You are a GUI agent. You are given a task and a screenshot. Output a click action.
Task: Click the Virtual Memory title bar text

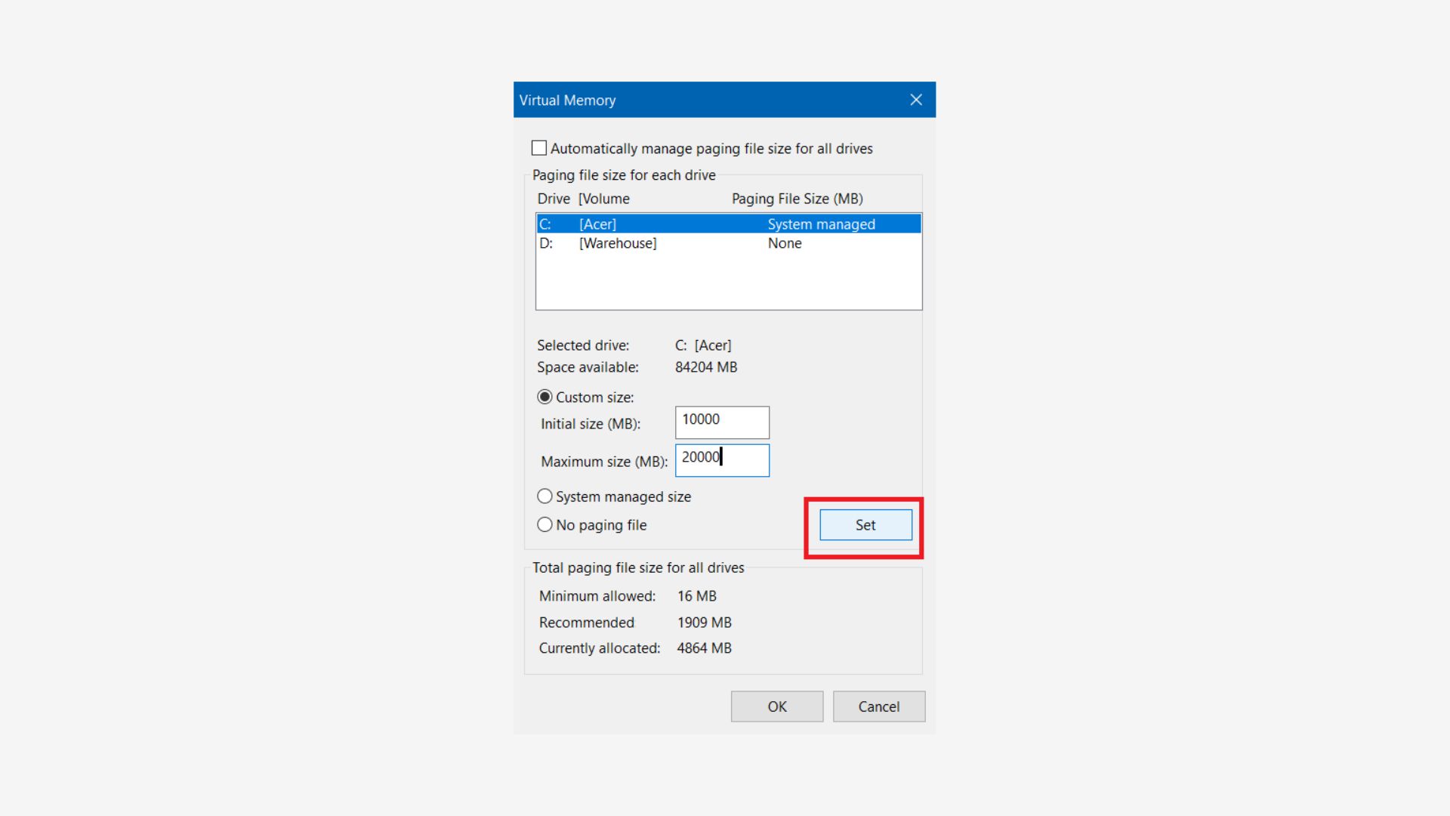tap(567, 100)
